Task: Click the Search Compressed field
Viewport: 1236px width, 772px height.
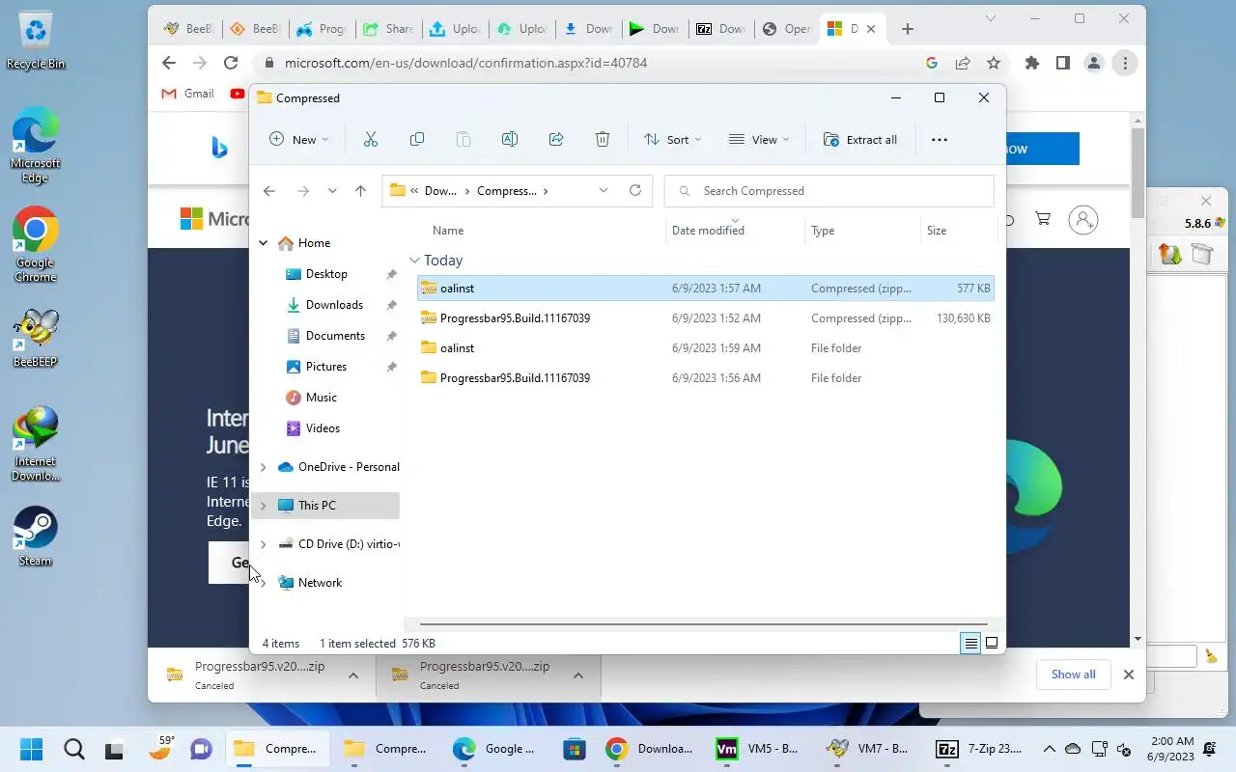Action: 829,191
